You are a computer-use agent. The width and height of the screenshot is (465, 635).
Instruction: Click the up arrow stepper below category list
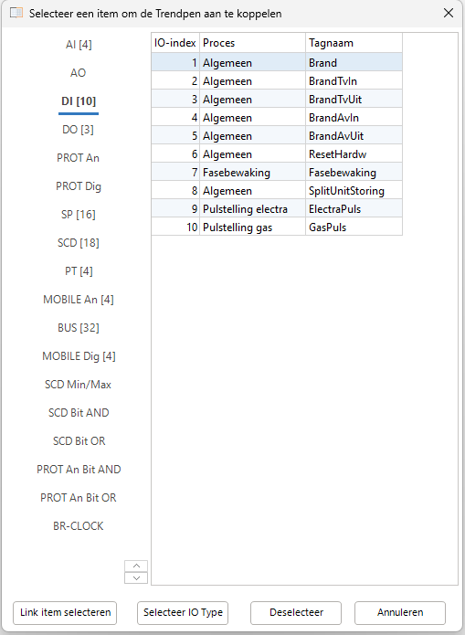coord(136,566)
